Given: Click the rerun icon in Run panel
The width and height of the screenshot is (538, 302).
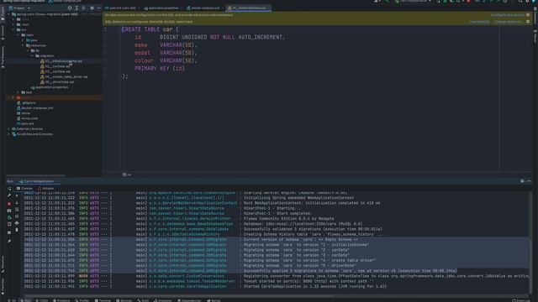Looking at the screenshot, I should point(9,189).
